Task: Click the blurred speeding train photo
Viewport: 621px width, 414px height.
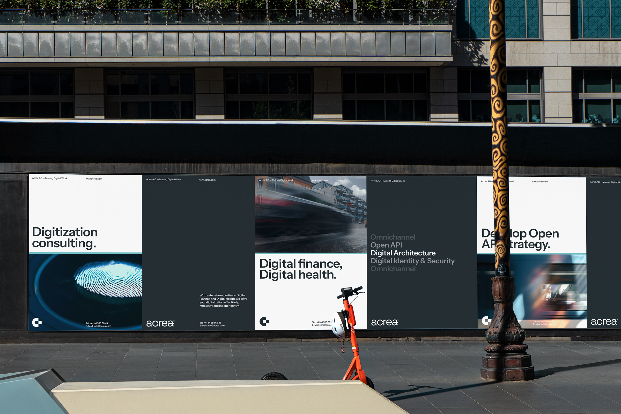Action: tap(310, 214)
